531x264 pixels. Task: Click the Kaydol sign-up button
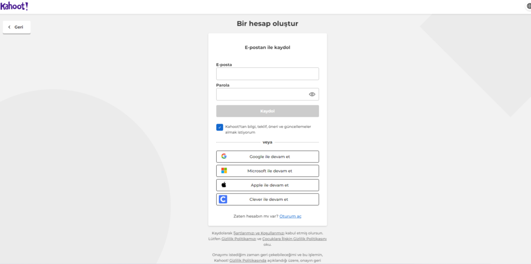pos(268,111)
